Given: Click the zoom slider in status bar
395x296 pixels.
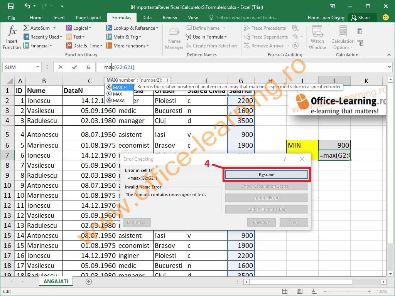Looking at the screenshot, I should pyautogui.click(x=347, y=291).
